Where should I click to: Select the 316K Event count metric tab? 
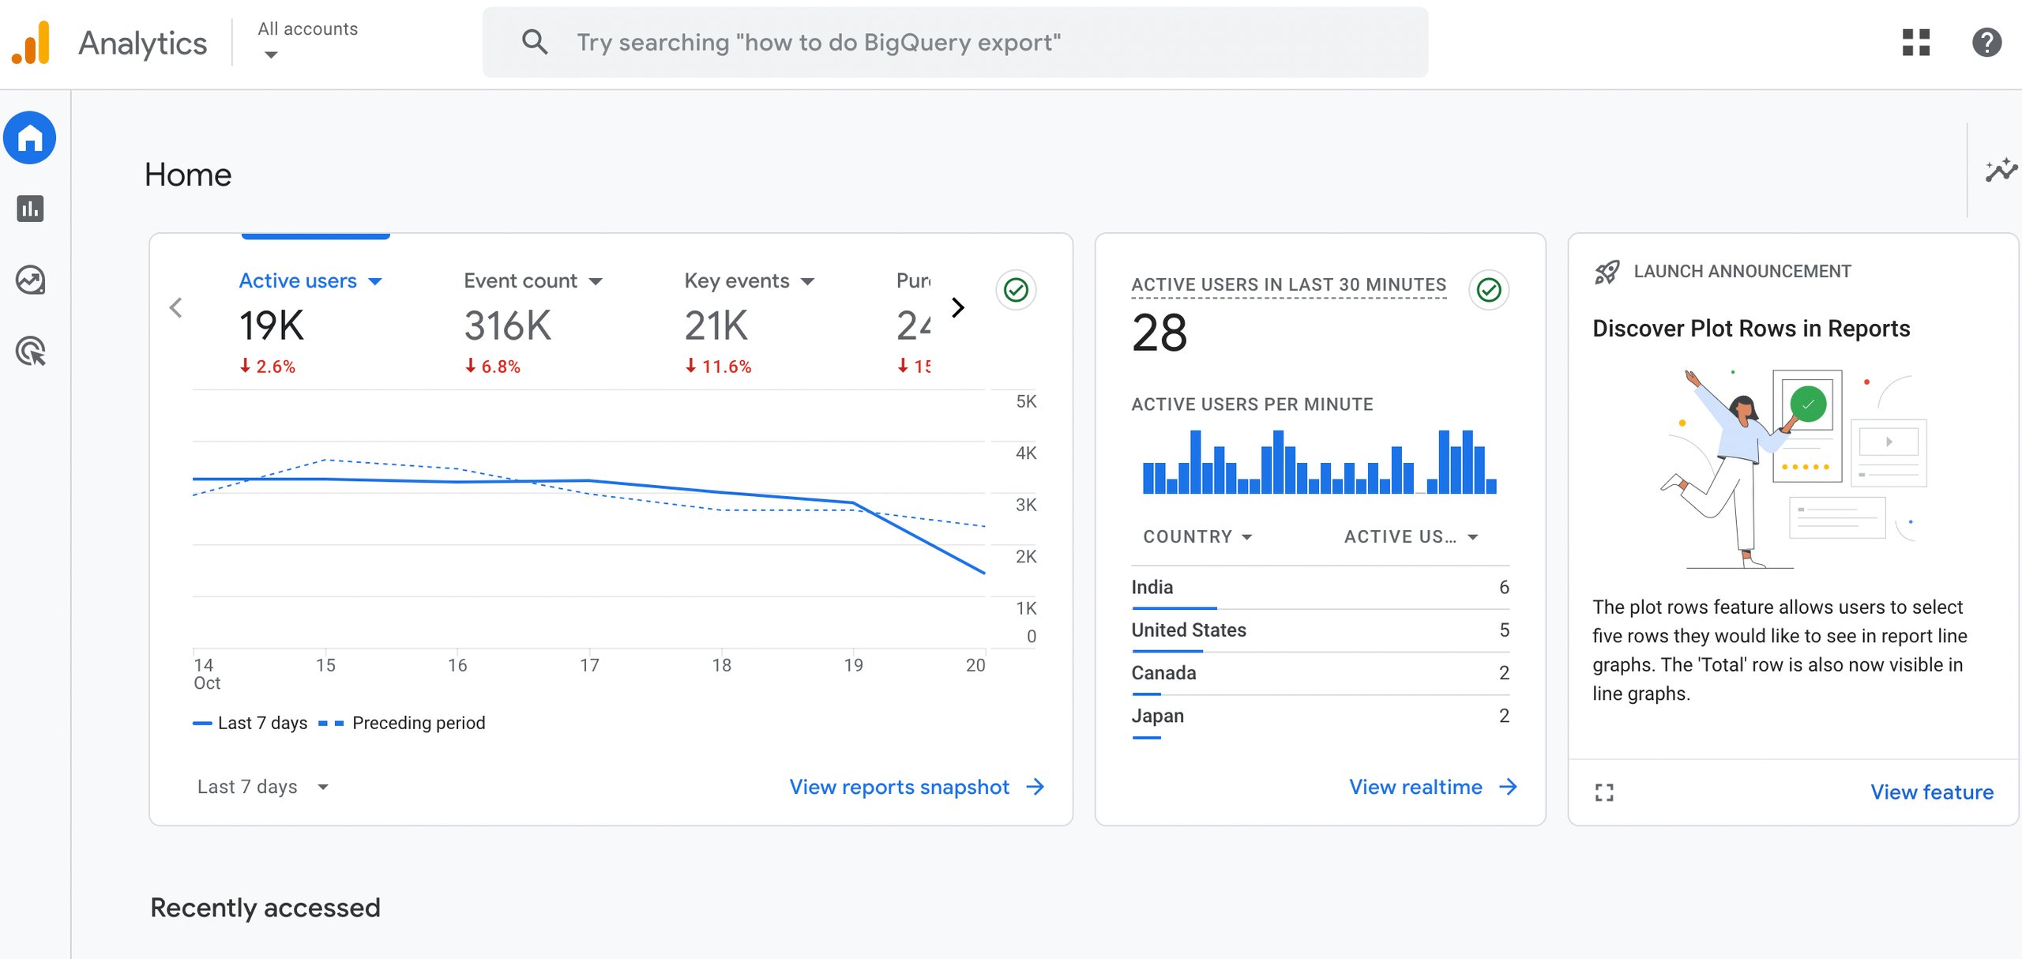[x=533, y=324]
